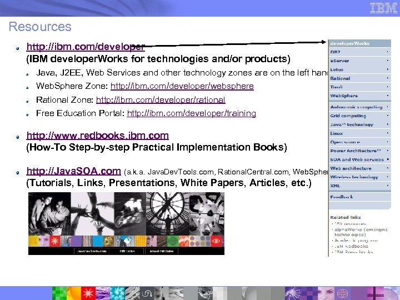Click the clock photo in banner
Viewport: 400px width, 300px height.
click(168, 214)
